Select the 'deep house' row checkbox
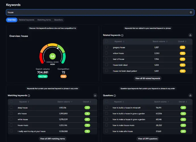Screen dimensions: 196x142 click(11, 108)
